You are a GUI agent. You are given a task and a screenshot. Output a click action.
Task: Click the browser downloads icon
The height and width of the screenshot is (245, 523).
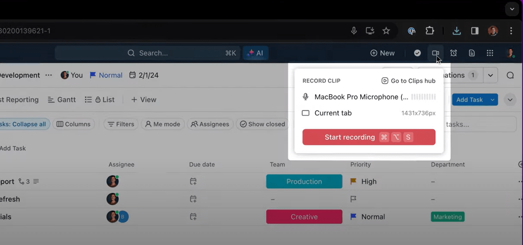pyautogui.click(x=456, y=31)
